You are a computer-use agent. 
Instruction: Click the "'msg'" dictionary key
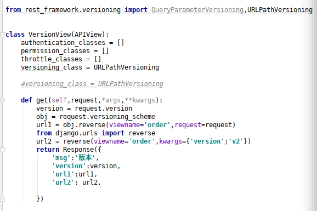(61, 158)
